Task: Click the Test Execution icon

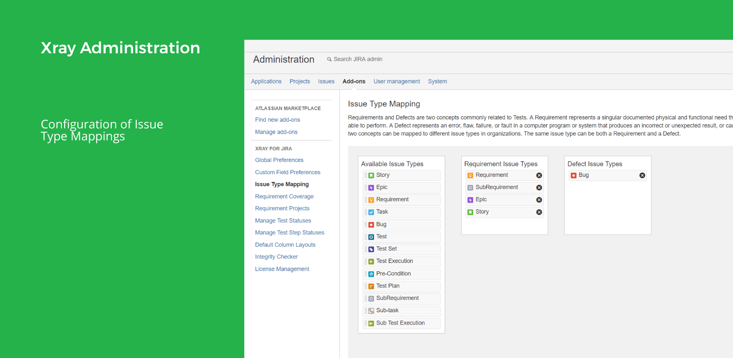Action: 371,261
